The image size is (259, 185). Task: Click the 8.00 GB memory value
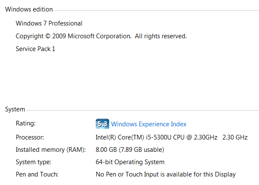point(130,150)
